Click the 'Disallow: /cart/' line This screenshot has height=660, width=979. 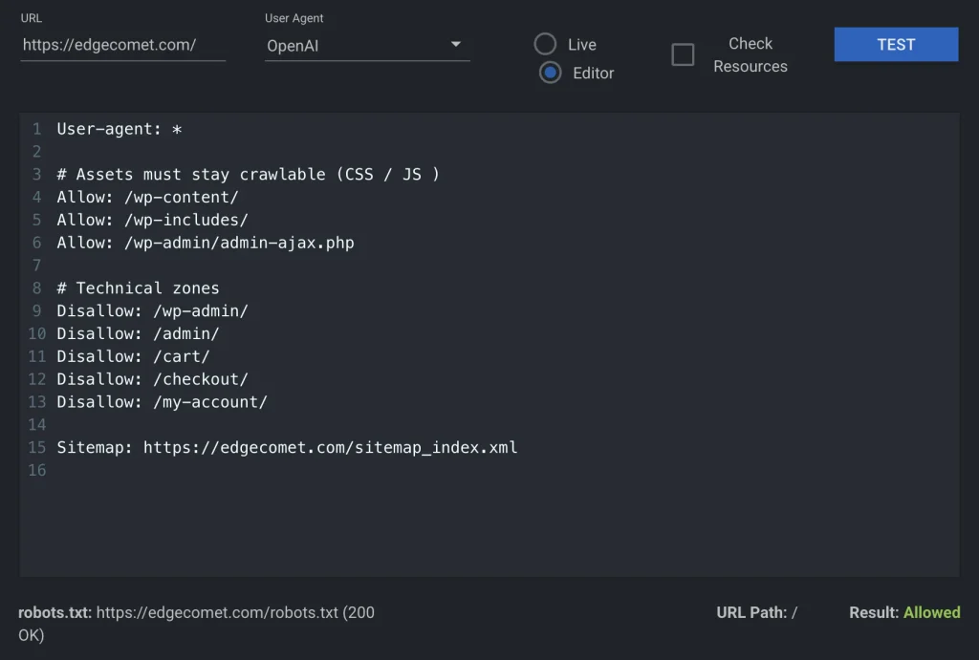[133, 356]
